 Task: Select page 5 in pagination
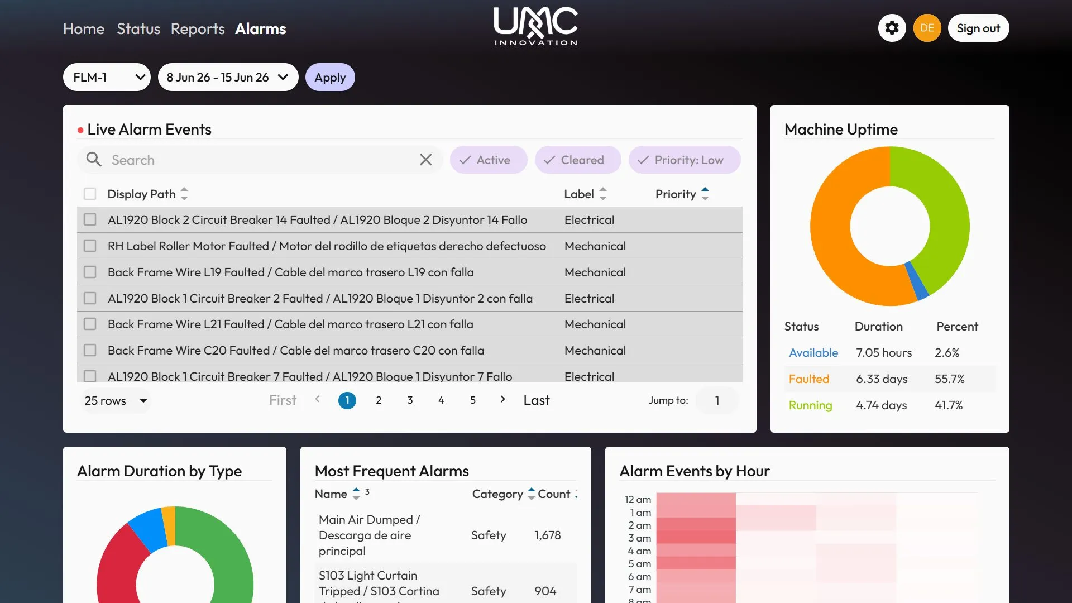click(x=472, y=400)
